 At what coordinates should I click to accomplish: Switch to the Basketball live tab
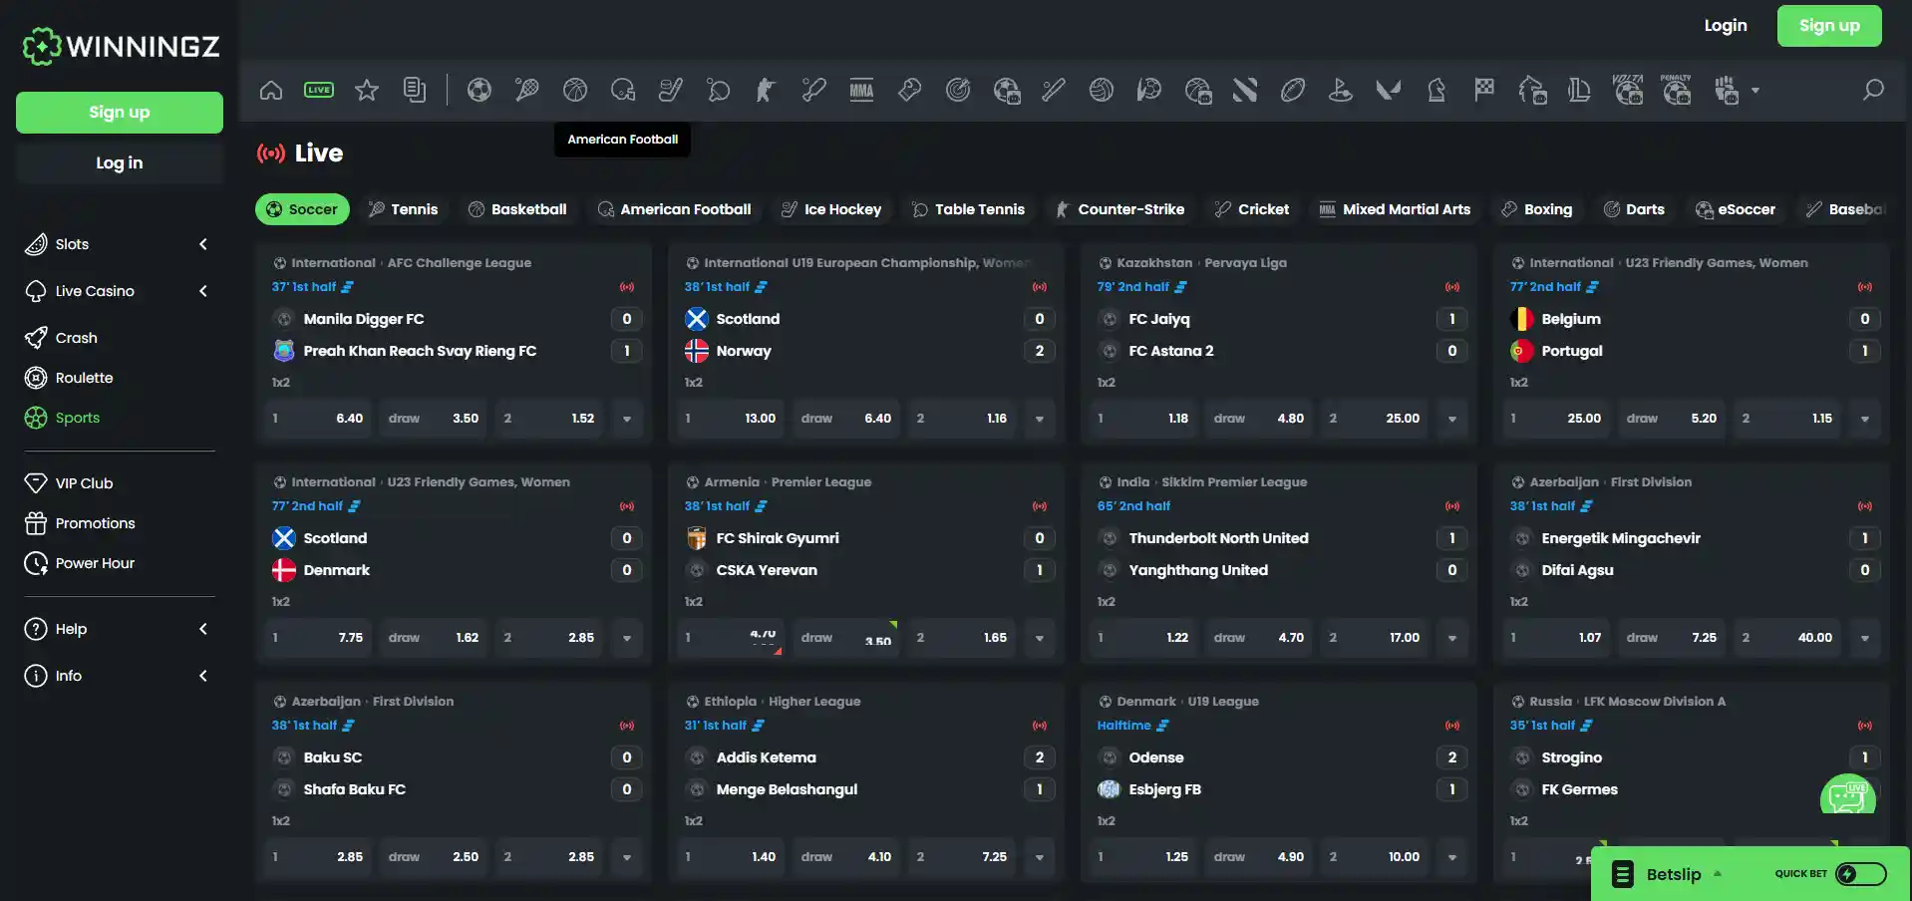(x=517, y=209)
